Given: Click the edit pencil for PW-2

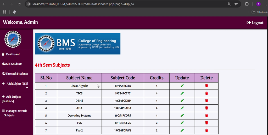Looking at the screenshot, I should tap(182, 130).
